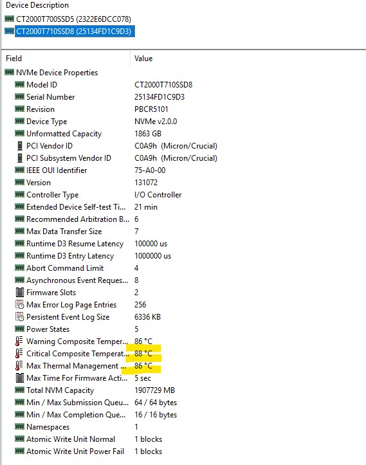Click the Controller Type value I/O Controller
The width and height of the screenshot is (366, 465).
click(x=158, y=195)
